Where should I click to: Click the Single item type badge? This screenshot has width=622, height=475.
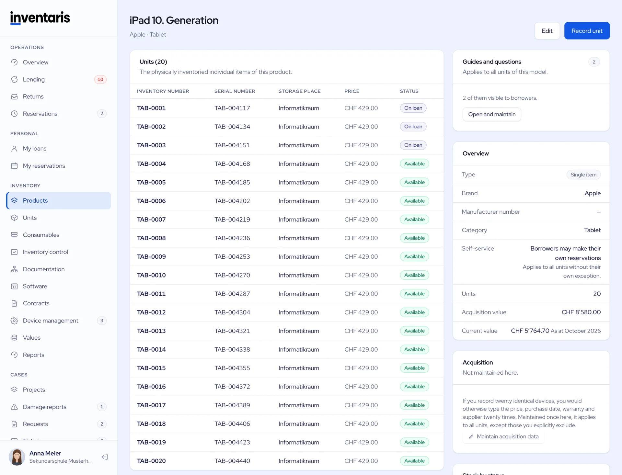pos(583,175)
